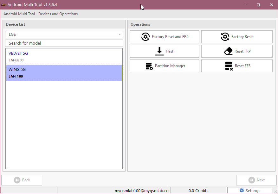Click the Partition Manager button label
Viewport: 278px width, 194px height.
tap(170, 66)
